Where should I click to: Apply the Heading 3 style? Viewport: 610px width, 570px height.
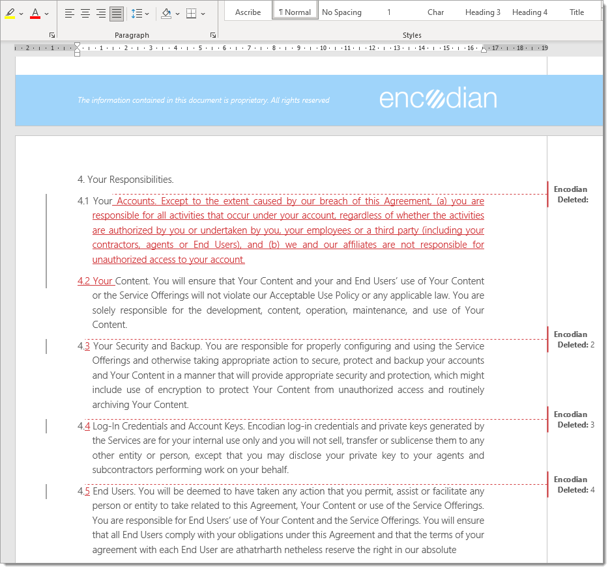pos(482,12)
